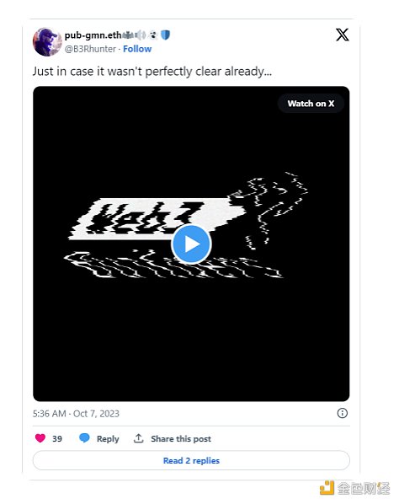
Task: Click the blue shield badge icon
Action: click(x=165, y=35)
